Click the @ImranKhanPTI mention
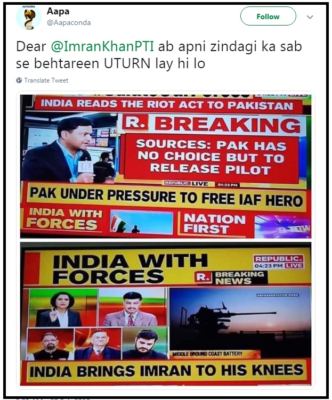The image size is (332, 400). pyautogui.click(x=102, y=46)
